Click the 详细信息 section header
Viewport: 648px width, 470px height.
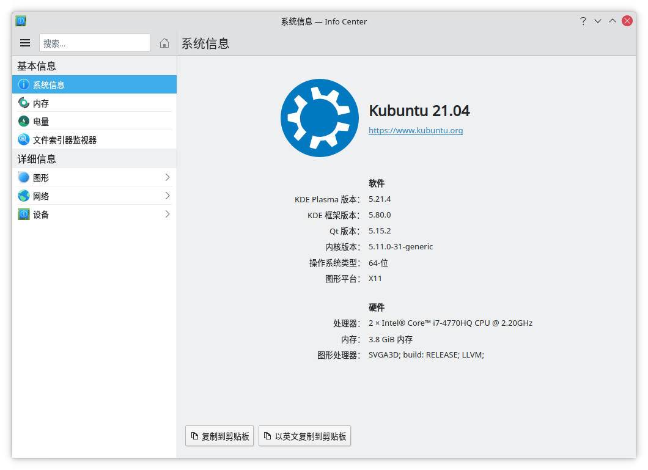pyautogui.click(x=36, y=159)
